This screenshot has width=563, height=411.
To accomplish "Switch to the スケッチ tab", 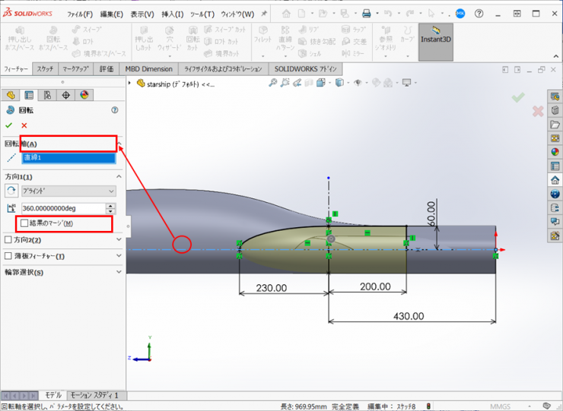I will pyautogui.click(x=45, y=68).
